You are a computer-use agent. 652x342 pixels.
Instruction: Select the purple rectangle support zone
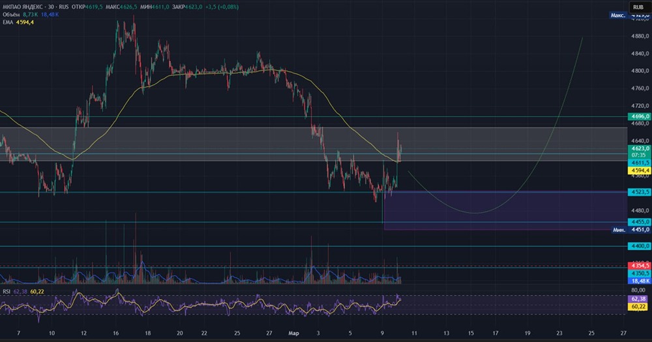[505, 210]
